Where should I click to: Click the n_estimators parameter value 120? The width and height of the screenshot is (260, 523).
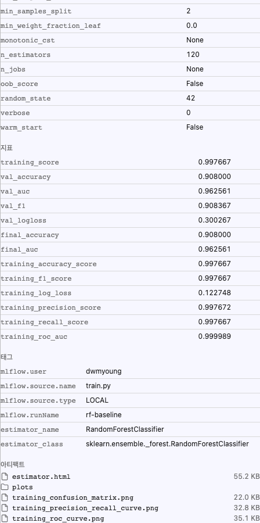(193, 55)
